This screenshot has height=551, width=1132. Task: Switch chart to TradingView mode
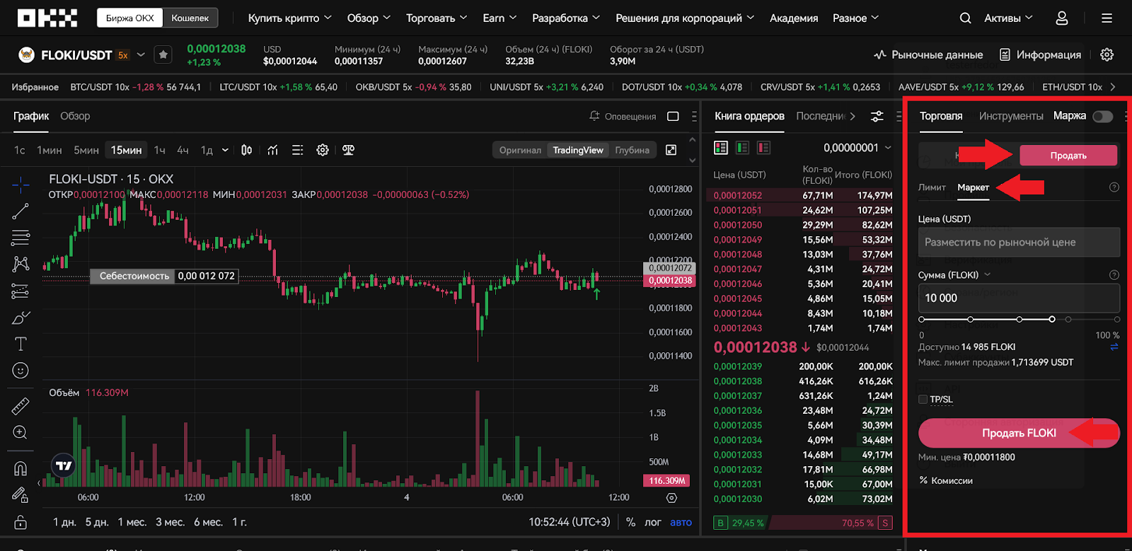point(578,150)
